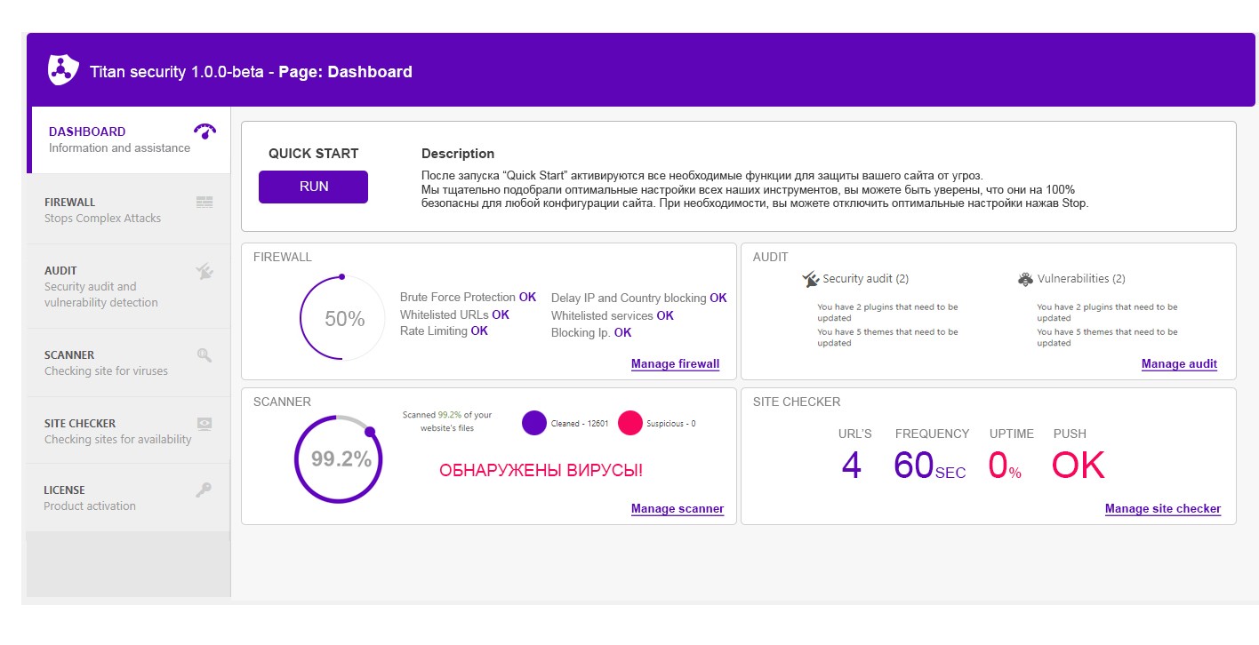Image resolution: width=1259 pixels, height=645 pixels.
Task: Follow the Manage firewall link
Action: (x=675, y=364)
